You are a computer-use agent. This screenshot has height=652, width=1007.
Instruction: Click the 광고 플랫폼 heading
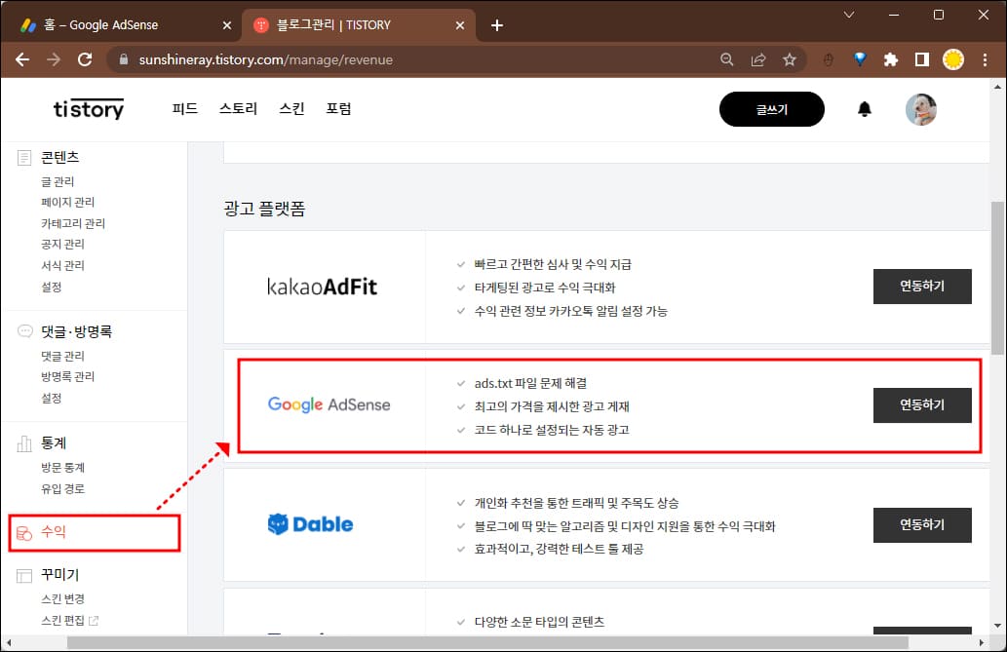[264, 209]
